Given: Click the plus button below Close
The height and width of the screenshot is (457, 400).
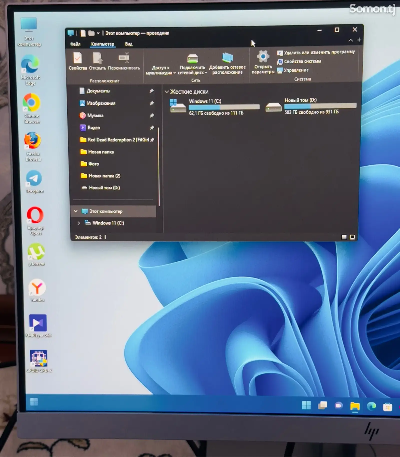Looking at the screenshot, I should pyautogui.click(x=359, y=40).
